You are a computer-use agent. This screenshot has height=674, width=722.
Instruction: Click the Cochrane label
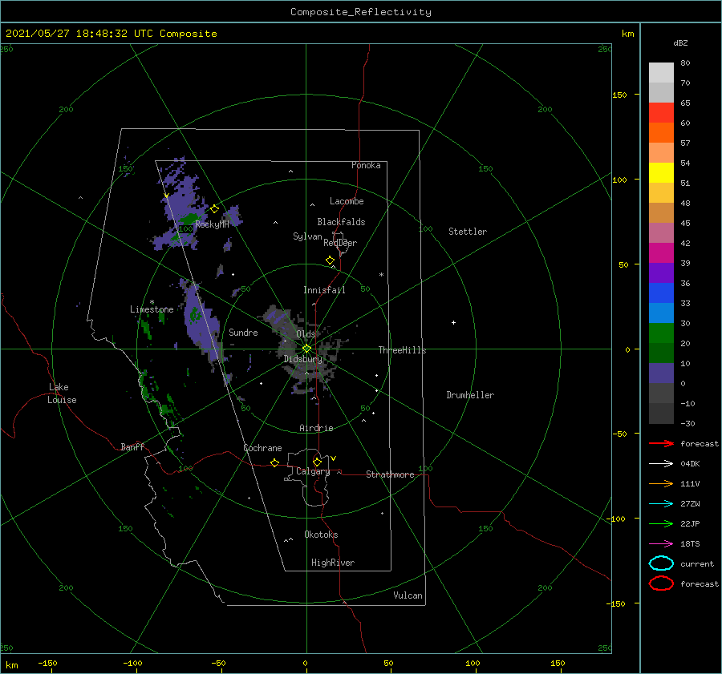coord(262,448)
